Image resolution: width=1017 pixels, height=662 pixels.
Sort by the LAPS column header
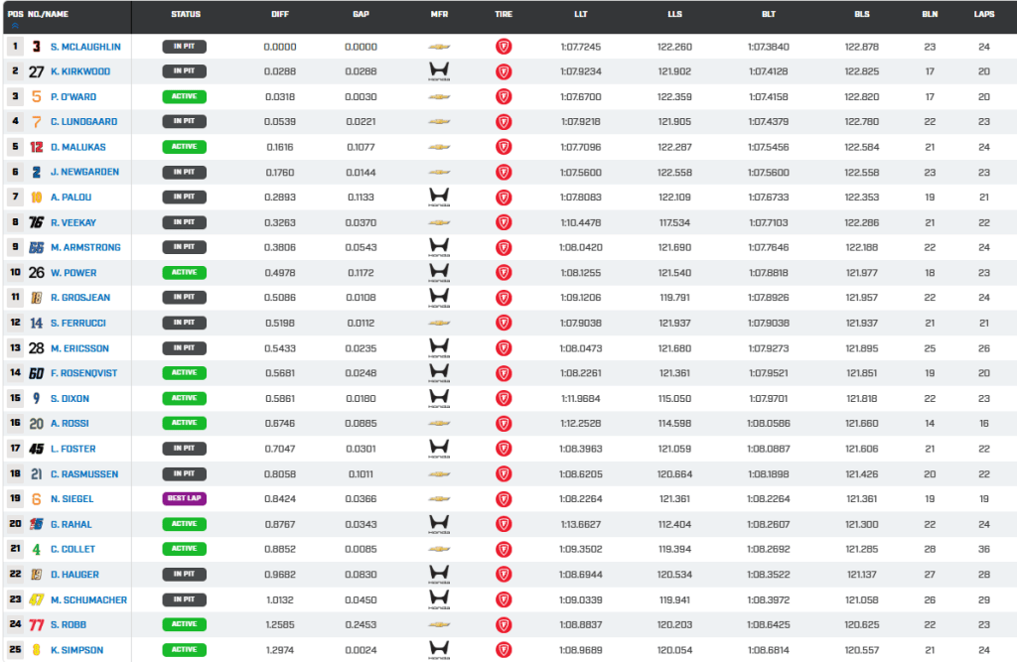click(x=984, y=14)
